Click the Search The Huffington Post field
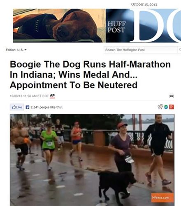181x206 pixels. (141, 50)
